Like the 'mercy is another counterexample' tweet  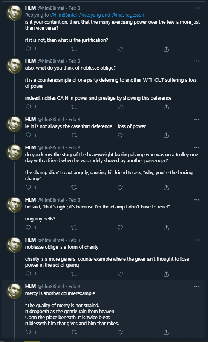pos(120,332)
